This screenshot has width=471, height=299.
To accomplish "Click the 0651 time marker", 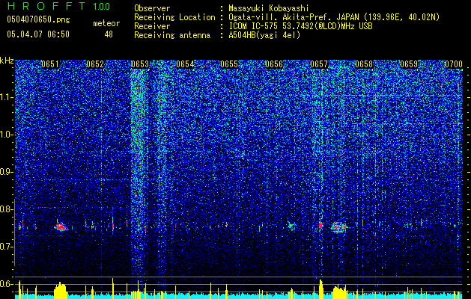I will coord(50,64).
